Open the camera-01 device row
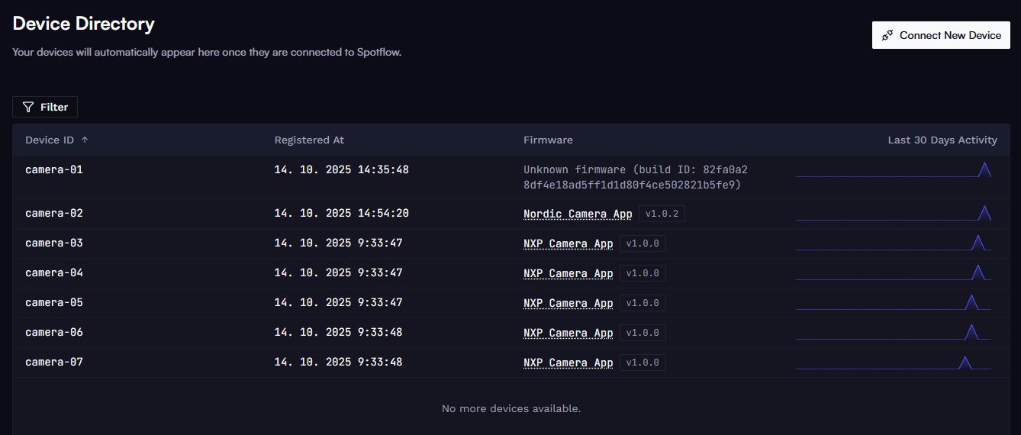The image size is (1021, 435). [x=54, y=169]
